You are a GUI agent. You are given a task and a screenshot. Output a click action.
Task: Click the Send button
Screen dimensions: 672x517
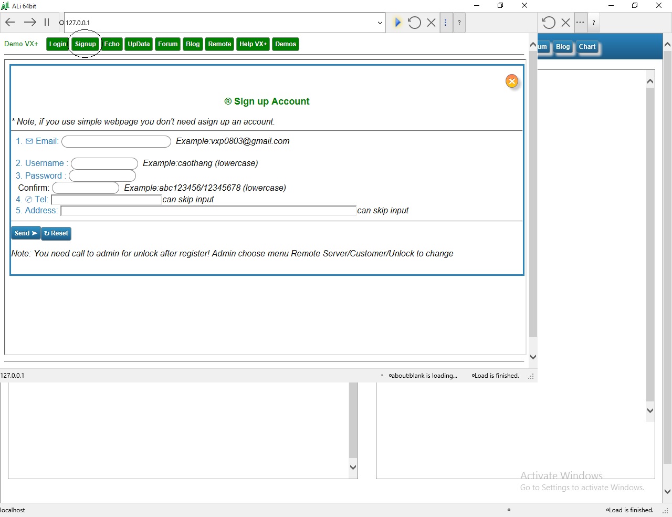click(x=26, y=233)
